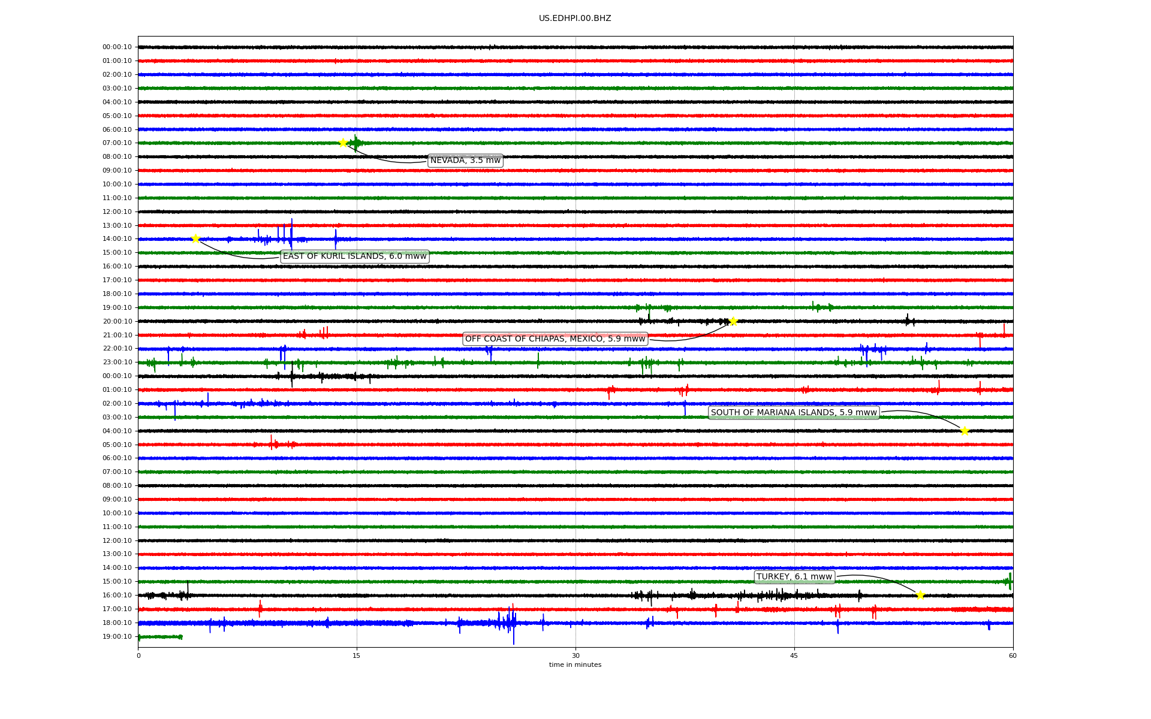This screenshot has height=719, width=1151.
Task: Click the final 19:00:10 row label
Action: pos(117,637)
